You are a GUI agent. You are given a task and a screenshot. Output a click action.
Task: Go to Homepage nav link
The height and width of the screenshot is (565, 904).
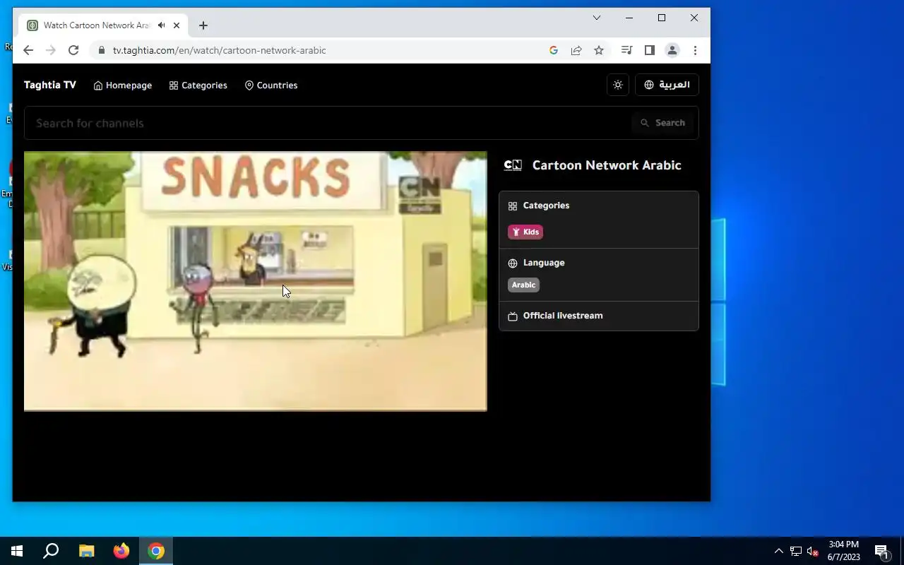123,85
